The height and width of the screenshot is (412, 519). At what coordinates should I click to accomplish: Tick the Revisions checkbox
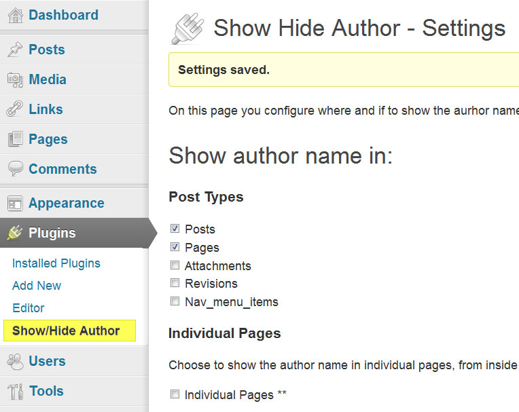(x=175, y=283)
